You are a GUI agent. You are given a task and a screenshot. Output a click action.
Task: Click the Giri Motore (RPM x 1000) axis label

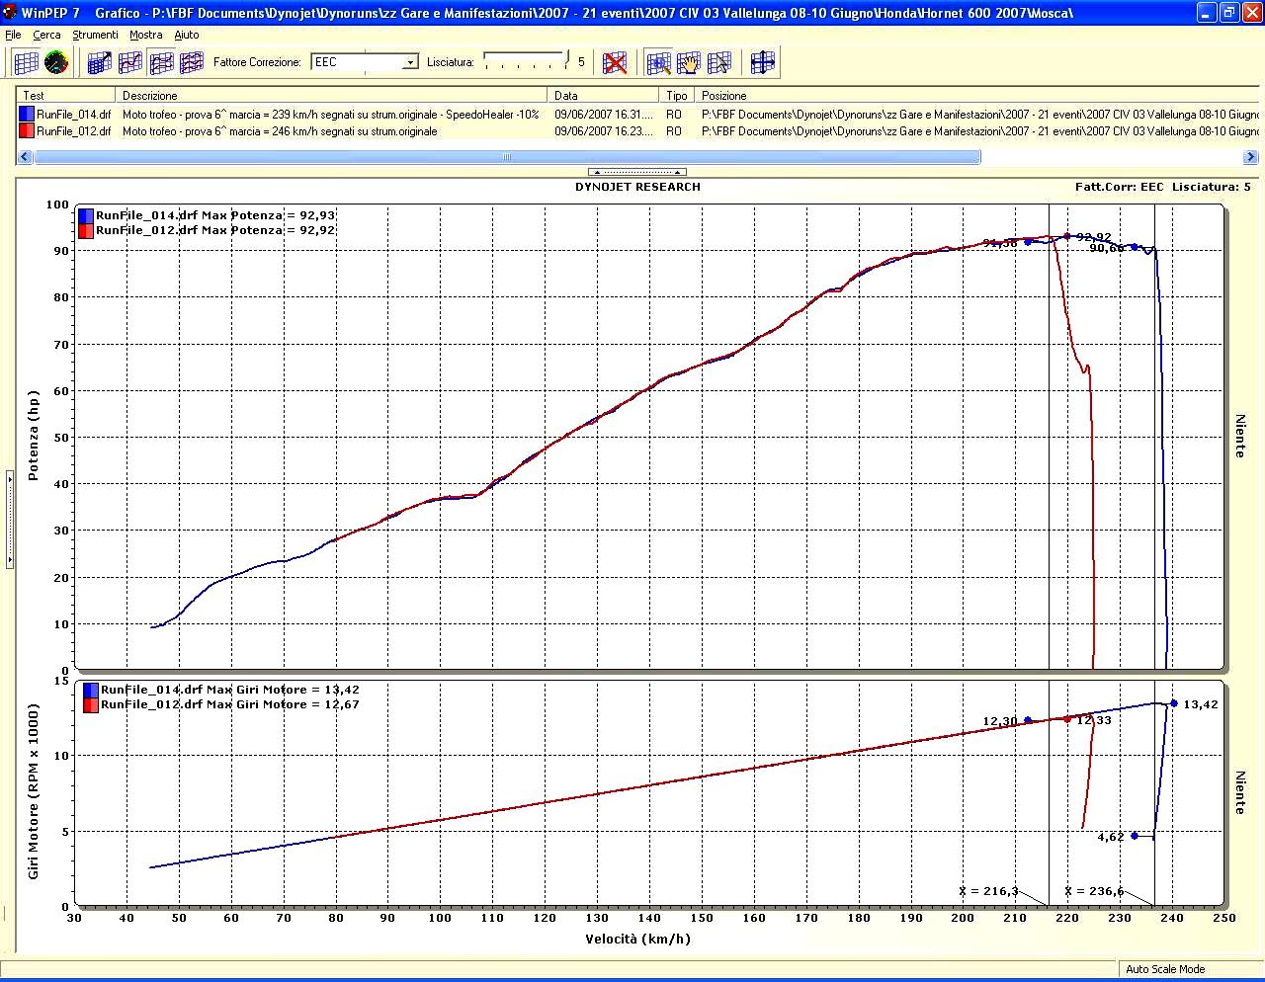coord(34,791)
